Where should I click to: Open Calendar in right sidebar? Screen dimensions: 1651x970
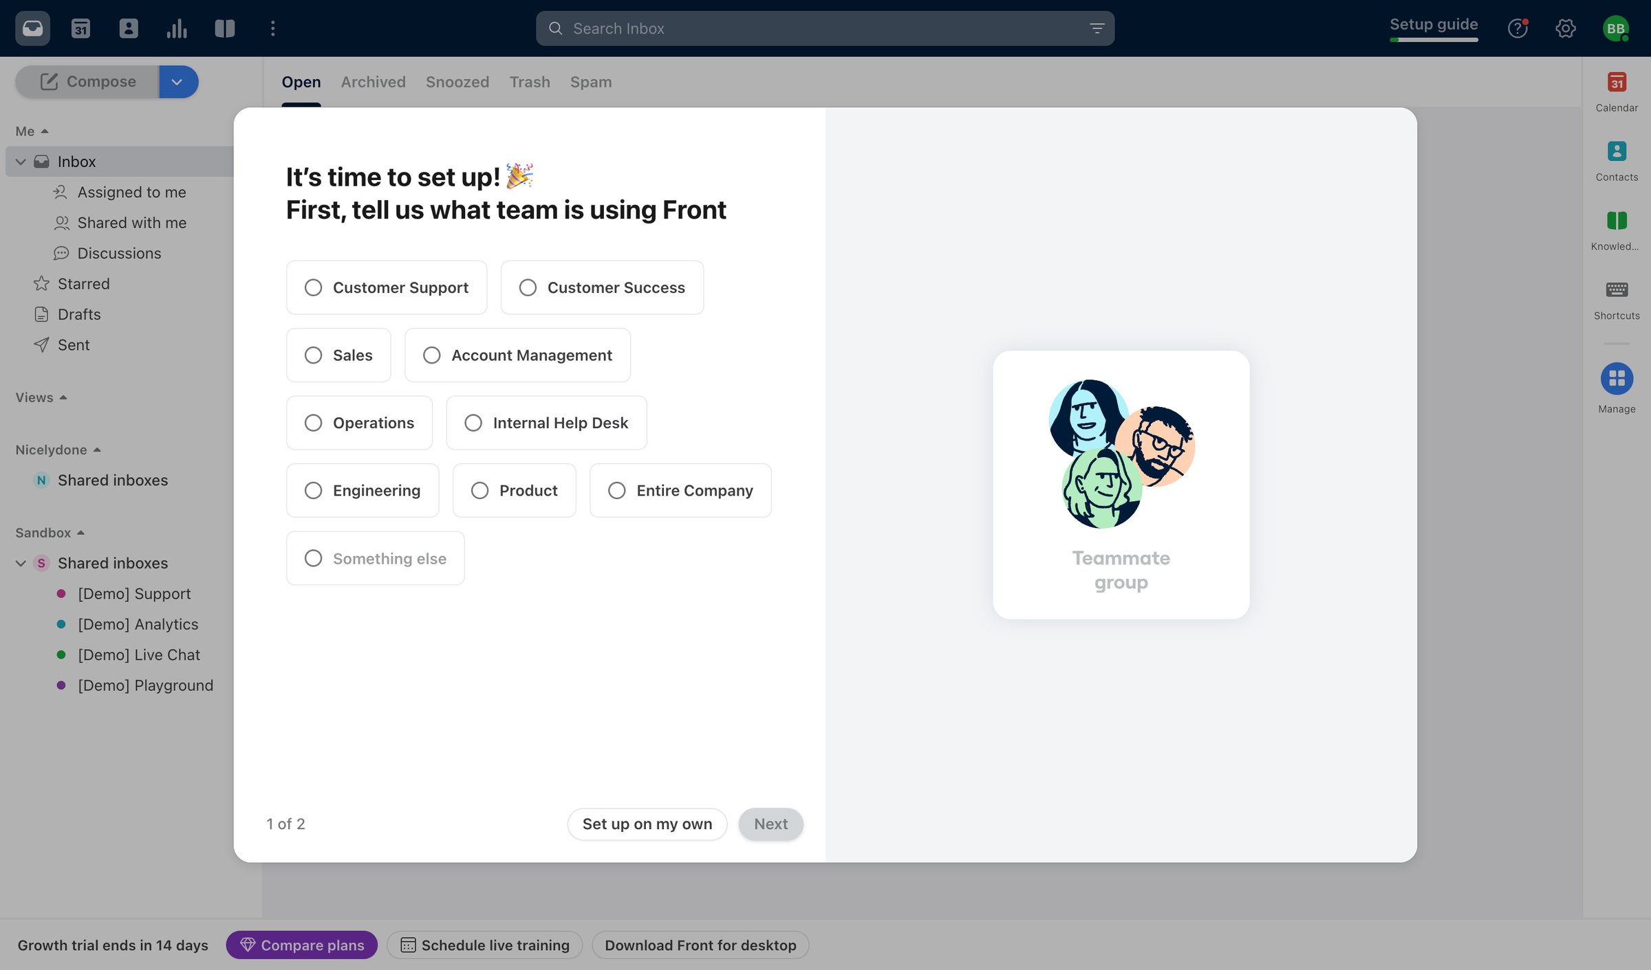[1617, 92]
